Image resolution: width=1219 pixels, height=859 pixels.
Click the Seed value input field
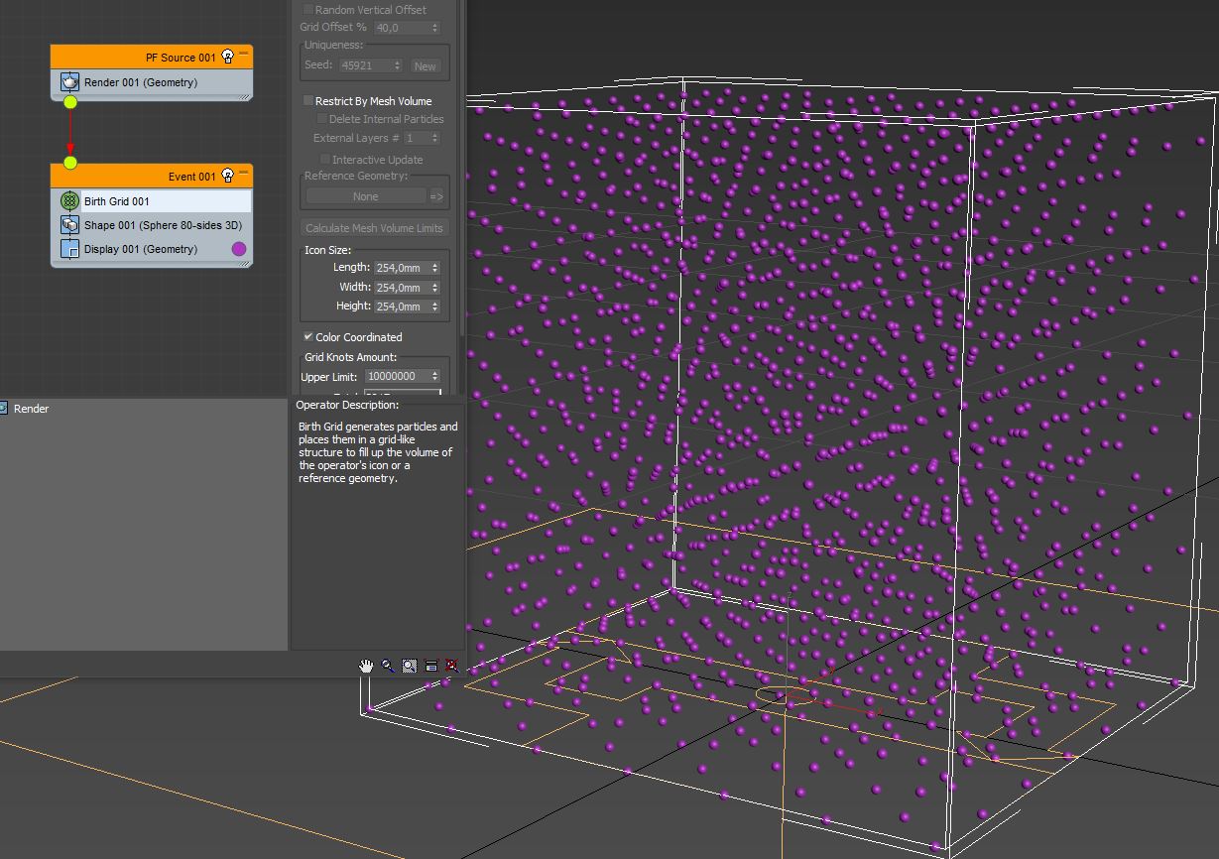pos(367,64)
